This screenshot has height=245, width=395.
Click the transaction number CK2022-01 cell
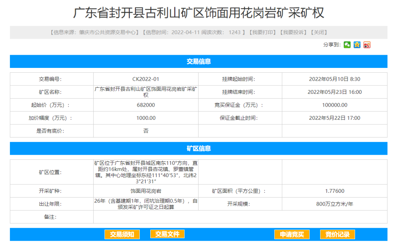146,79
